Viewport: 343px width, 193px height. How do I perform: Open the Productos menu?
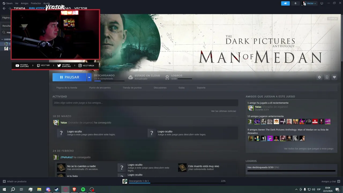[x=36, y=3]
